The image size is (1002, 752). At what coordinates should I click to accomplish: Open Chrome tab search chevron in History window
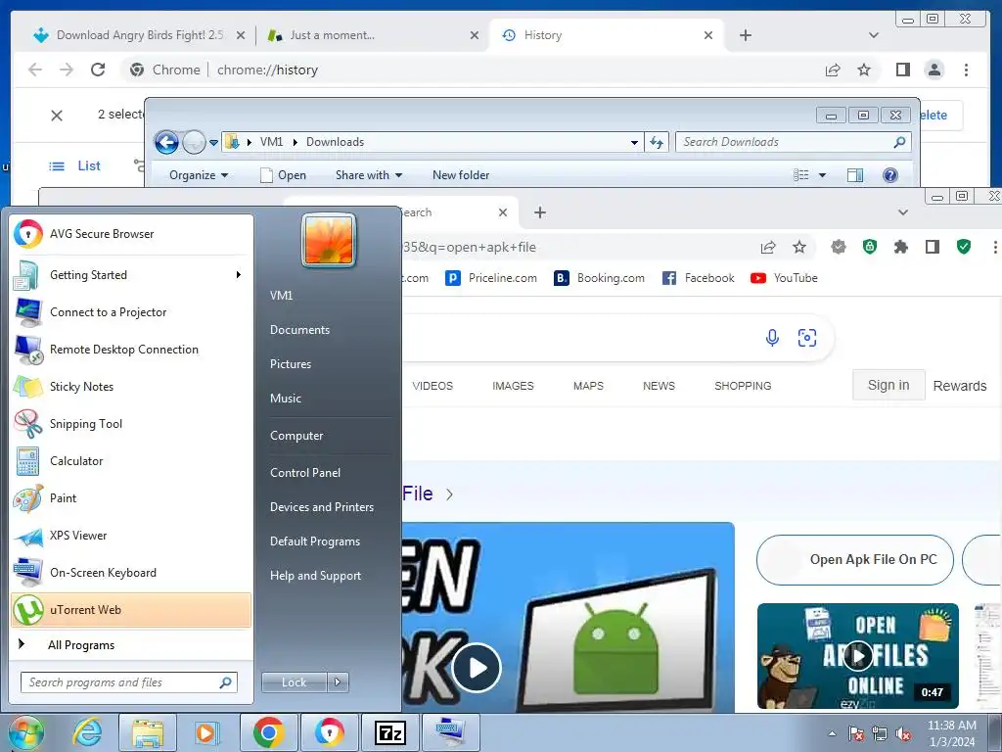coord(874,35)
